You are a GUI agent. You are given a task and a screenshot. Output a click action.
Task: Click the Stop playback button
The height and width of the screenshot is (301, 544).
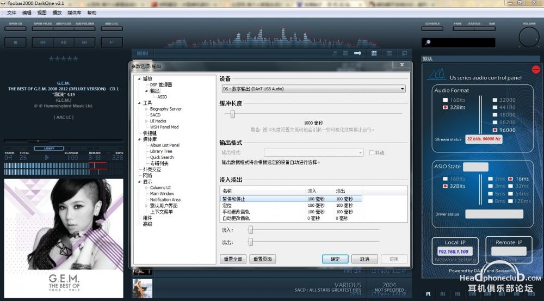[15, 42]
